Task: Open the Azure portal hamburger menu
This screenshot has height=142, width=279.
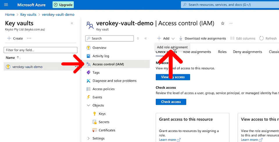Action: point(6,5)
